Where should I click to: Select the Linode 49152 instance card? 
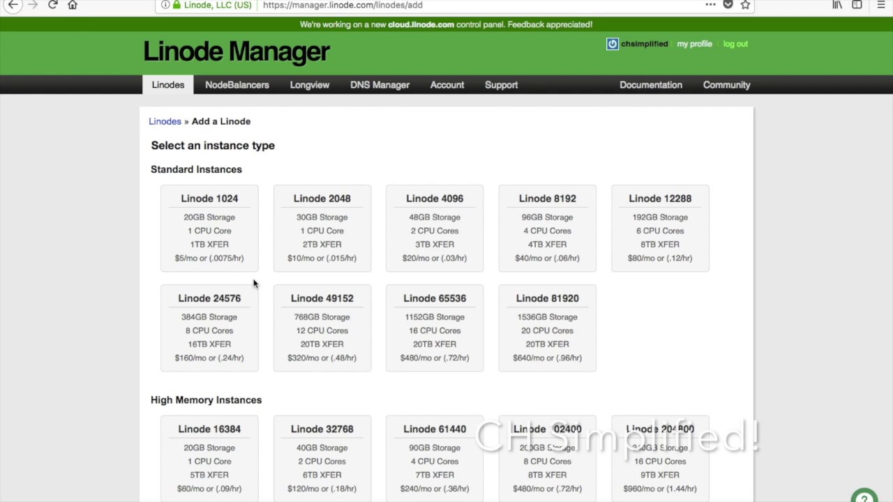(322, 328)
